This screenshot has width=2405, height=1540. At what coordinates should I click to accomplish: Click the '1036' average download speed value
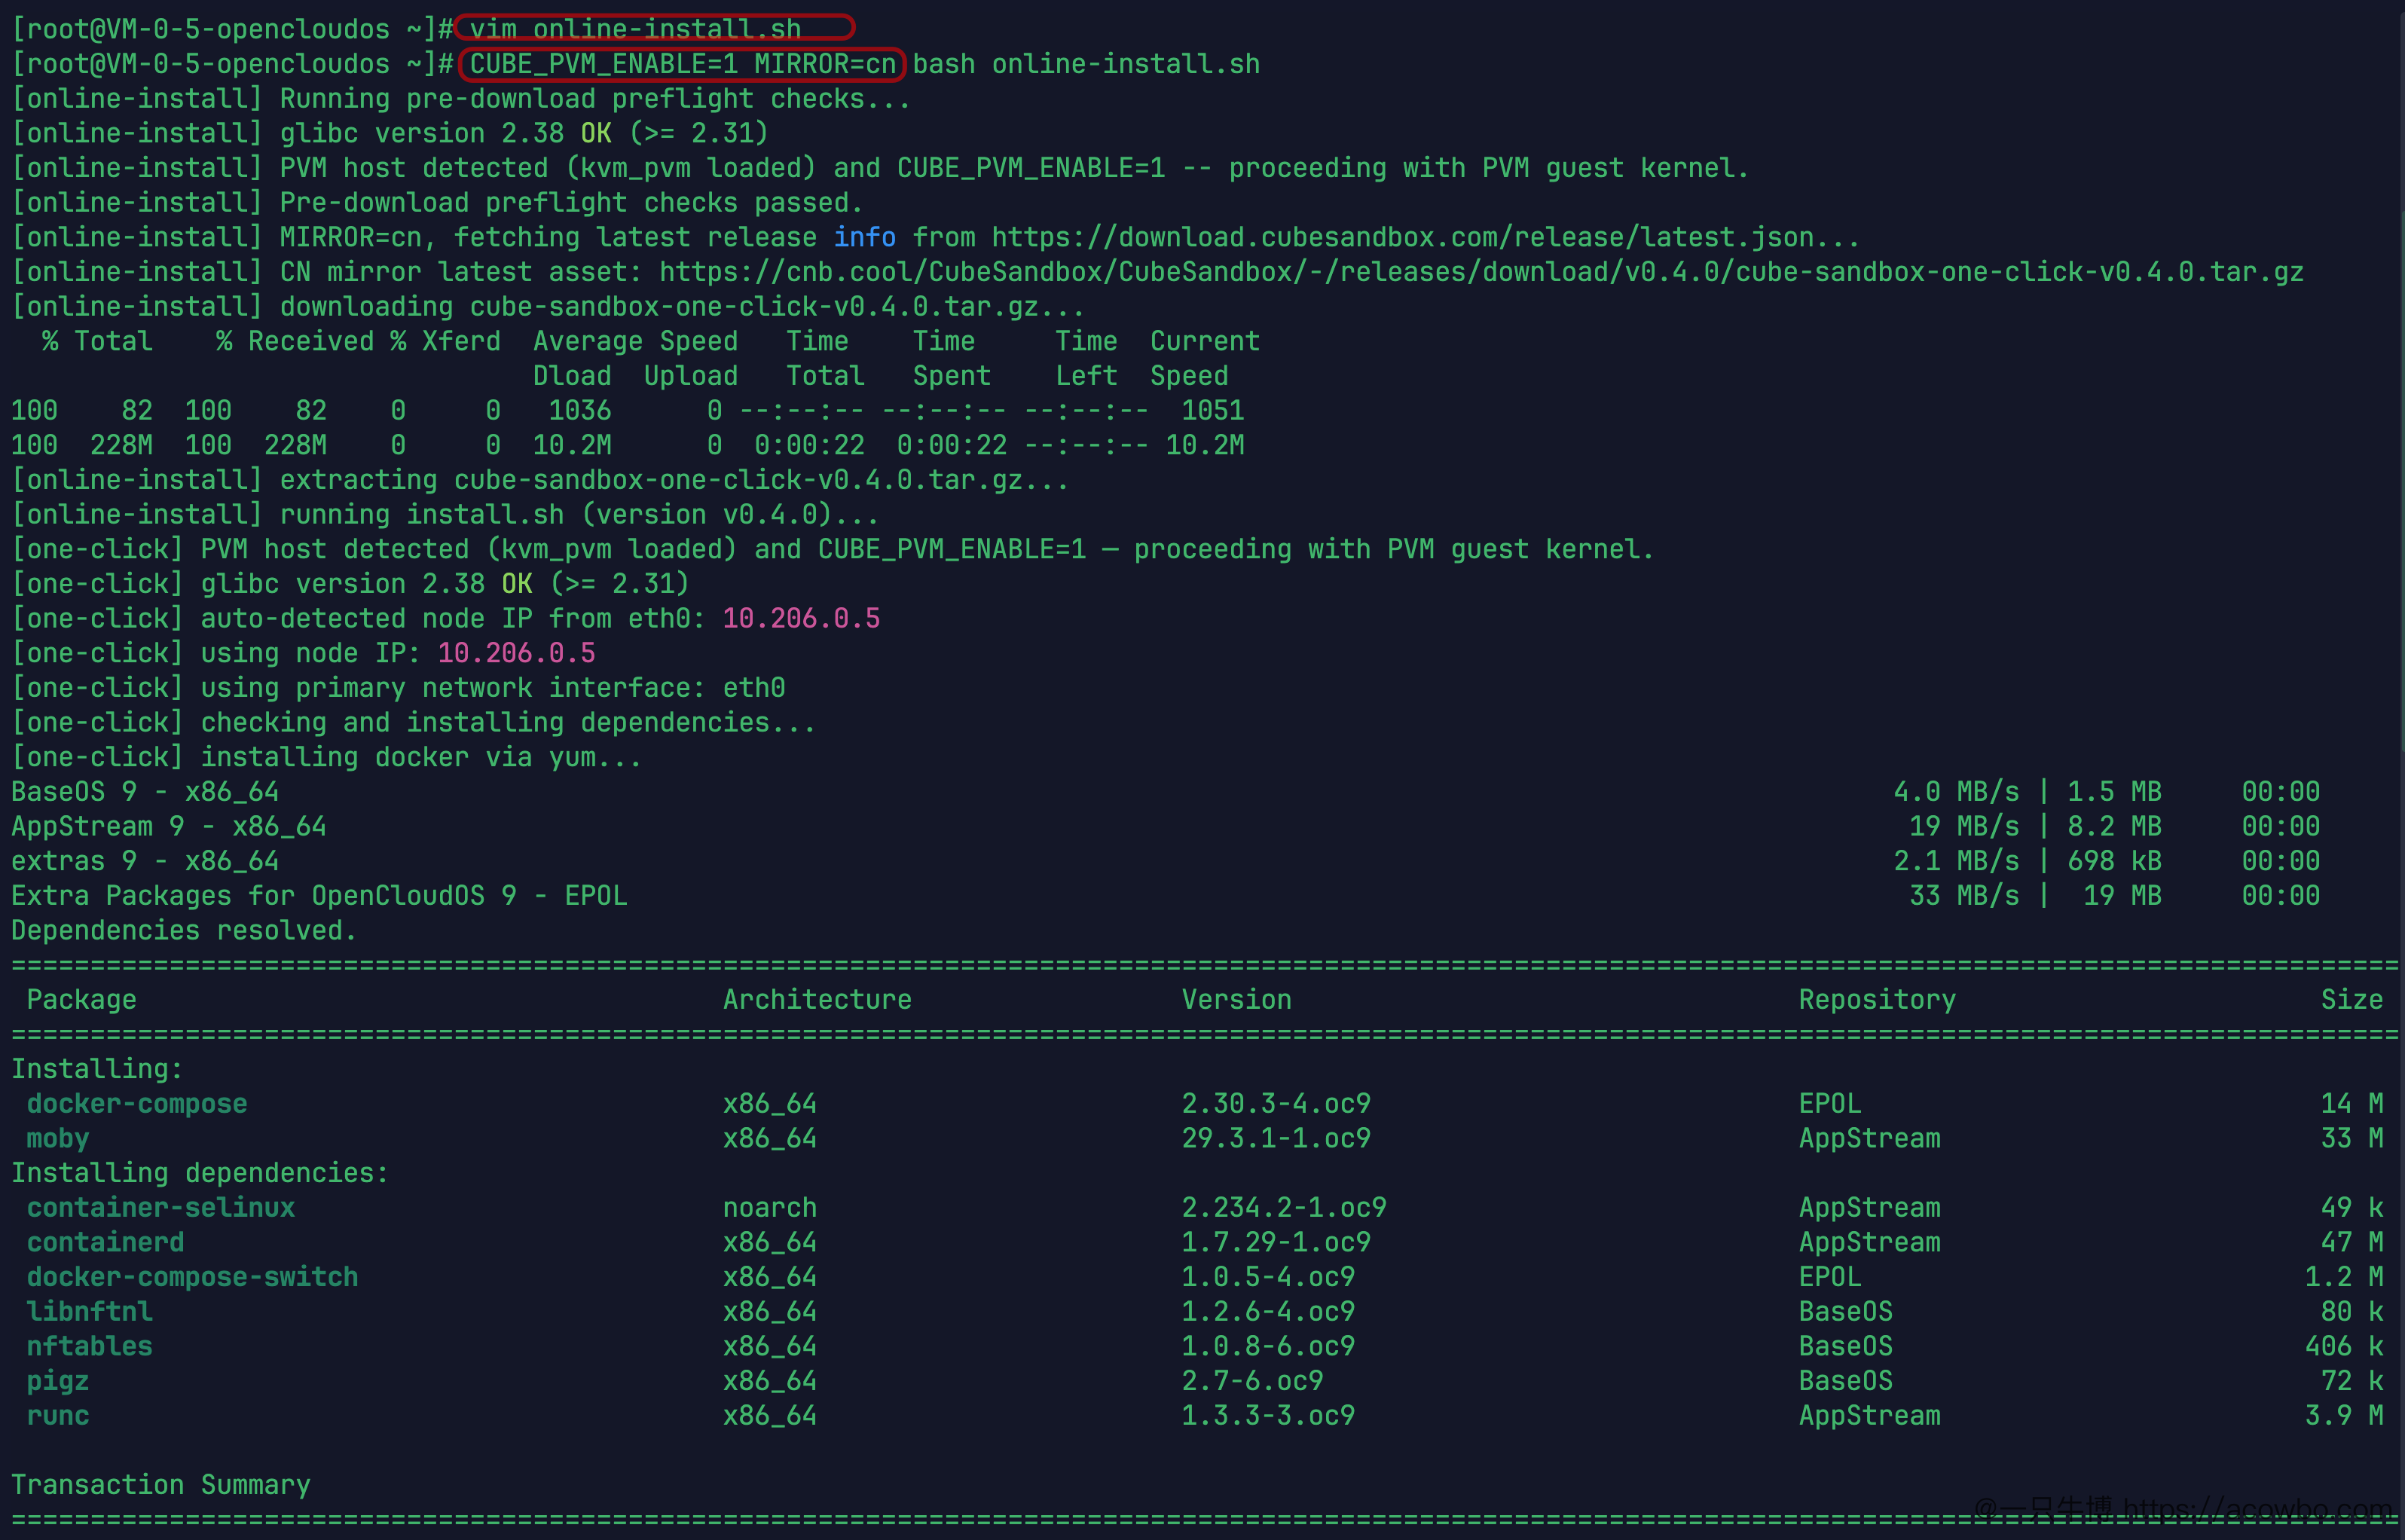[x=580, y=410]
